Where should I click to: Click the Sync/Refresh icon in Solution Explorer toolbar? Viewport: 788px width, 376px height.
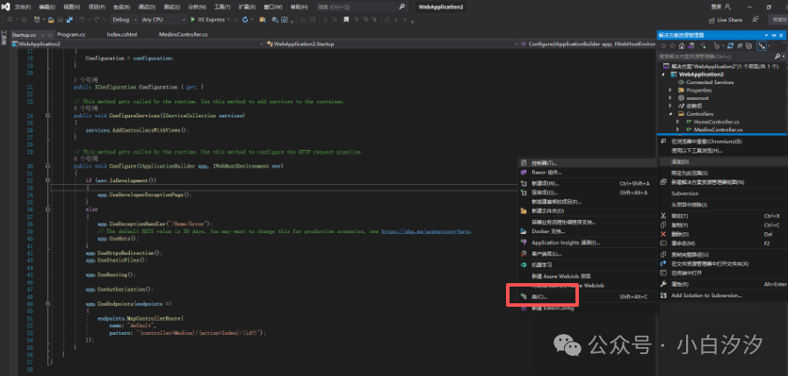tap(730, 46)
